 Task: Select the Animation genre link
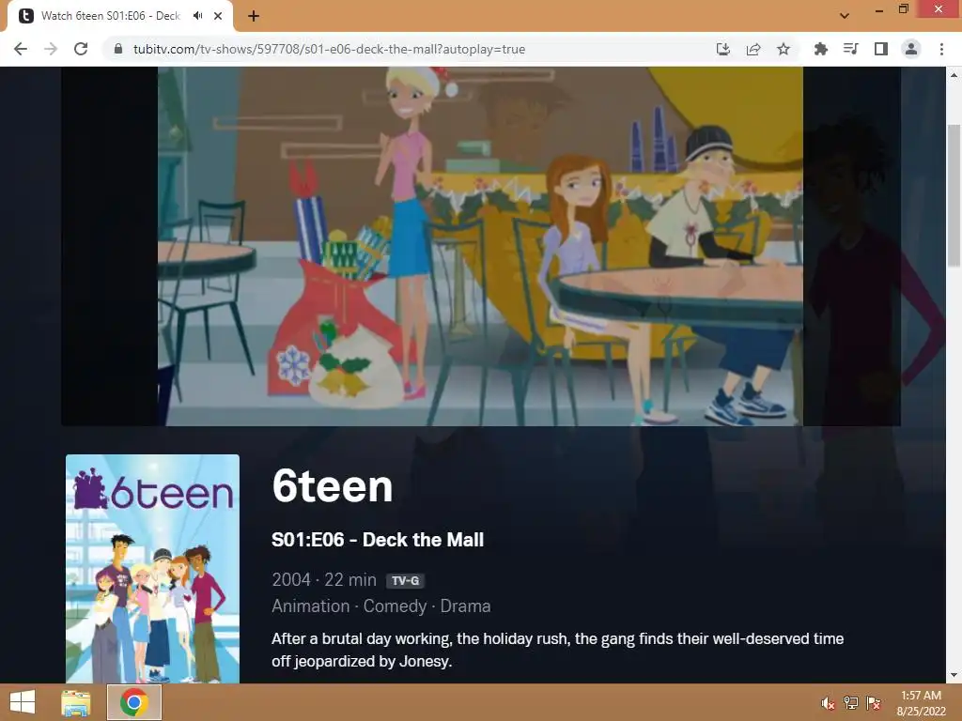click(310, 606)
